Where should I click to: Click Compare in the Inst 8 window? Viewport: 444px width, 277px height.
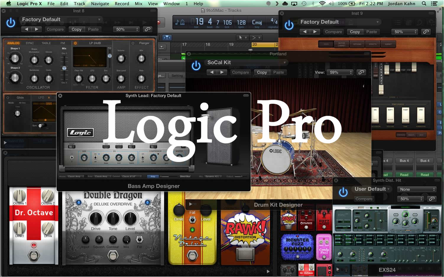(55, 29)
